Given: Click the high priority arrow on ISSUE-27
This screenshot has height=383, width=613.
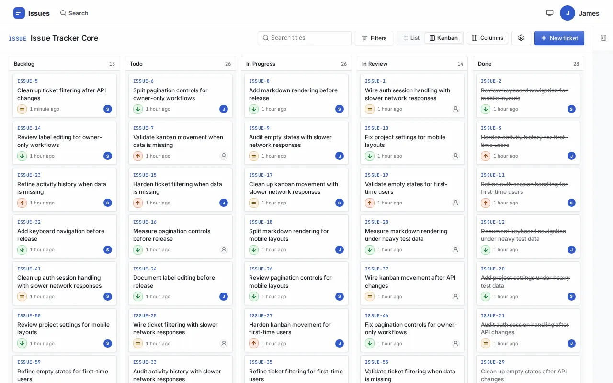Looking at the screenshot, I should pyautogui.click(x=253, y=343).
